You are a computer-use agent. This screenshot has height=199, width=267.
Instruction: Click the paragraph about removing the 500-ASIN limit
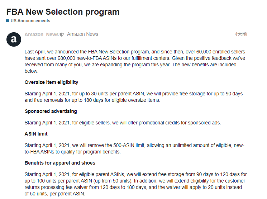coord(135,148)
